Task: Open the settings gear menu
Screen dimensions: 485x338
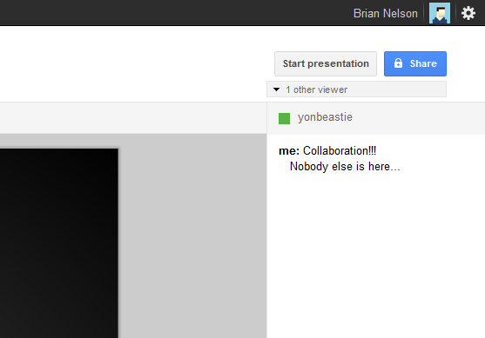Action: pyautogui.click(x=468, y=13)
